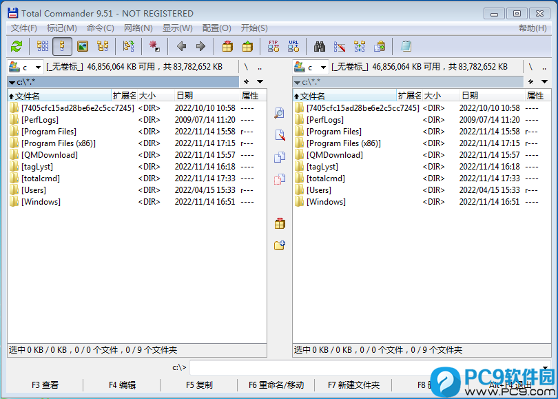Click the F3 查看 button

tap(45, 385)
